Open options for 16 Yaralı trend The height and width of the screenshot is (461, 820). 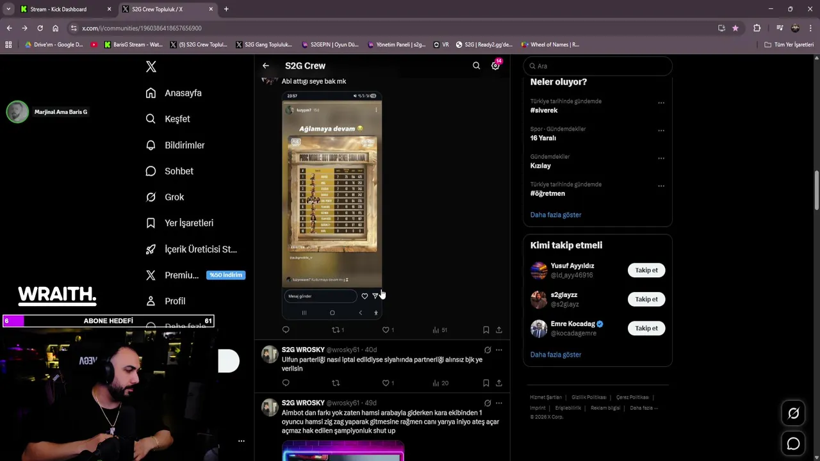(x=661, y=130)
